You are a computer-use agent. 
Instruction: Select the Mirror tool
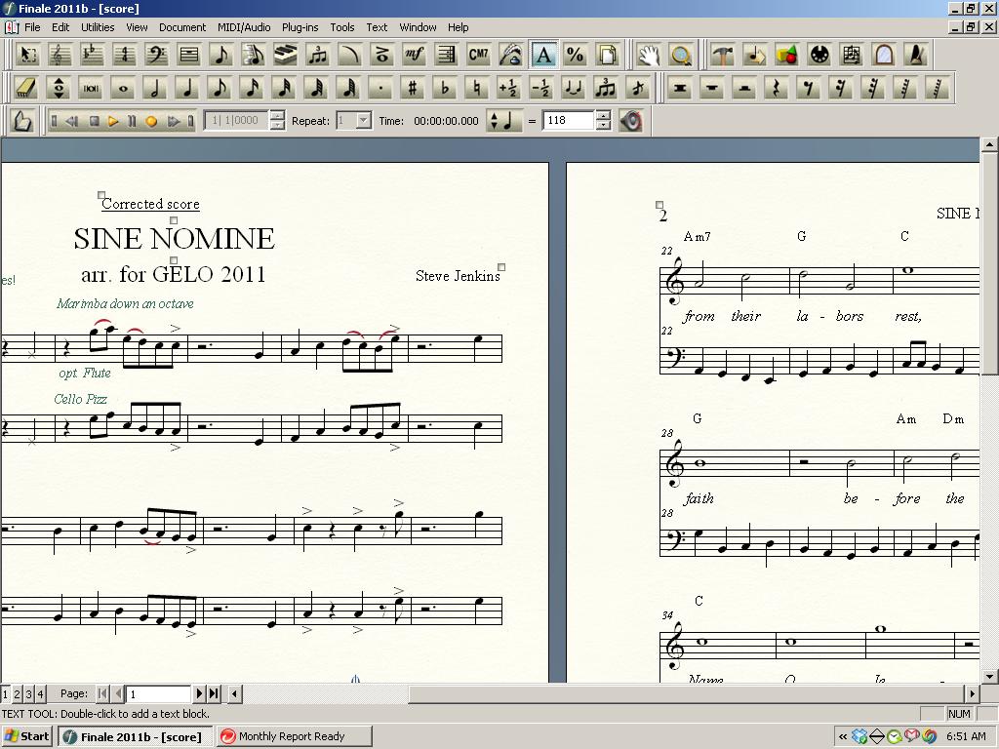point(884,55)
